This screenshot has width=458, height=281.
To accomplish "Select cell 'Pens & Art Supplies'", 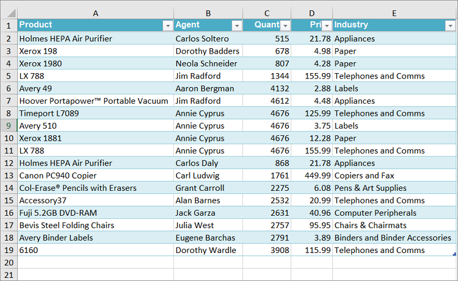I will [394, 188].
